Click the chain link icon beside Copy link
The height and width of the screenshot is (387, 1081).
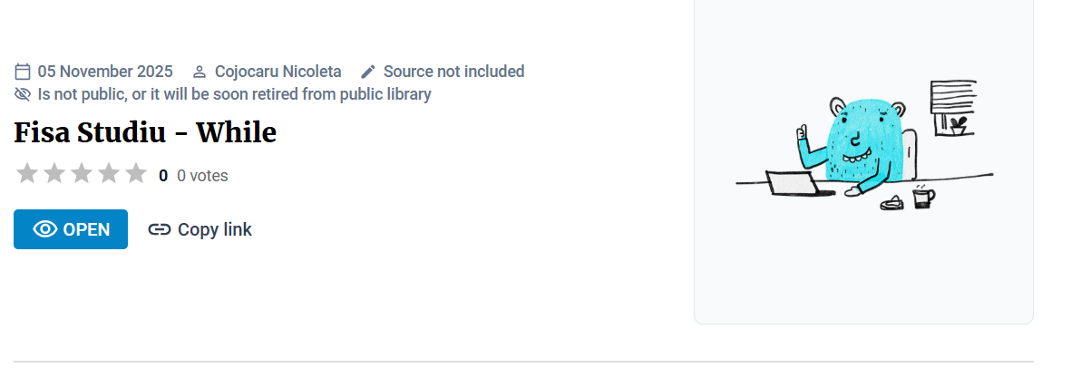160,229
